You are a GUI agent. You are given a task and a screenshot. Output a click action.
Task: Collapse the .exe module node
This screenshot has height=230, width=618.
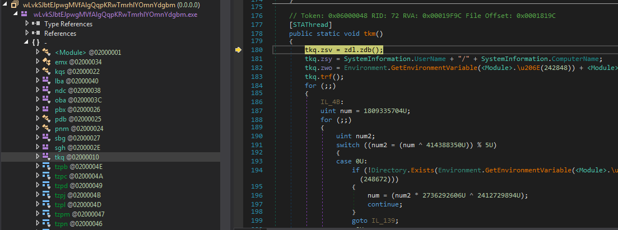click(x=15, y=15)
